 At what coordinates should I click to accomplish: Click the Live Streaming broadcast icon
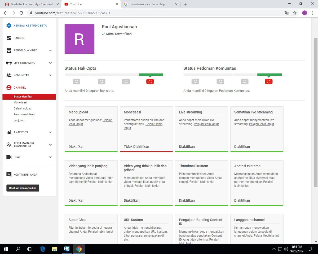click(x=9, y=63)
